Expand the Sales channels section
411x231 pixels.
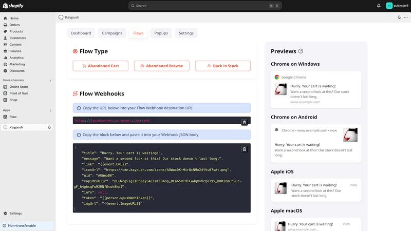pos(50,81)
